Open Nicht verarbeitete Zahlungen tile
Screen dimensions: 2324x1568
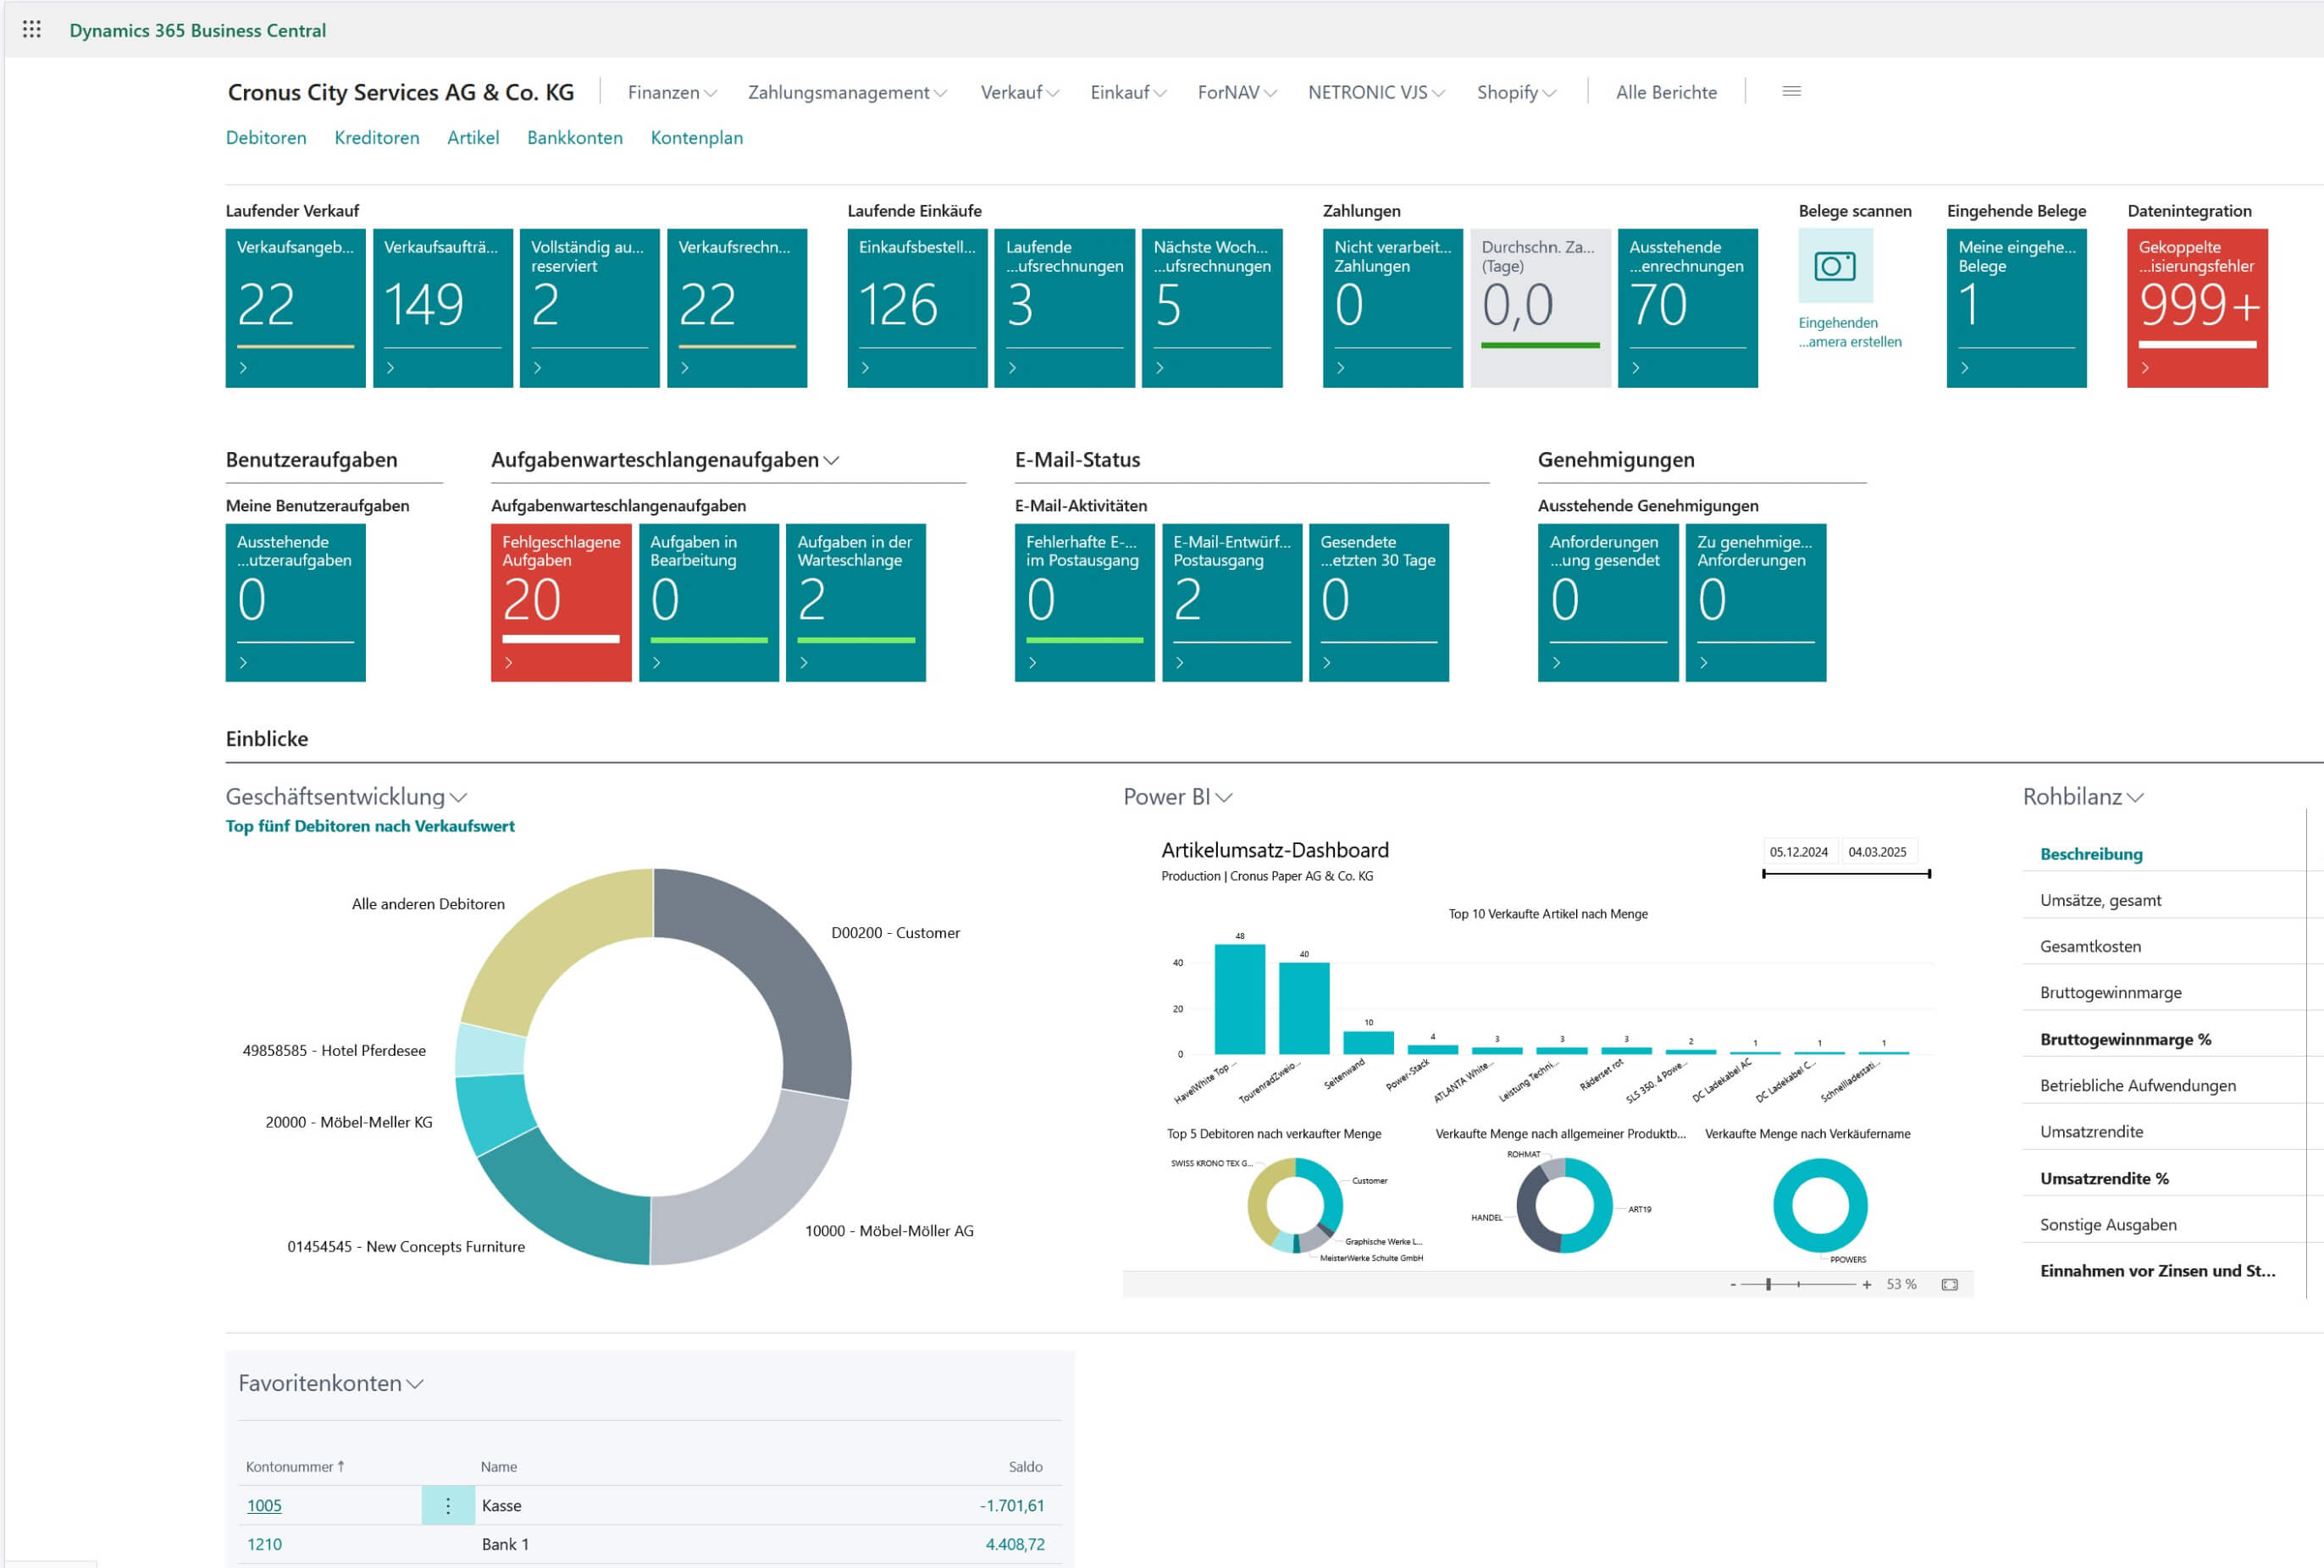tap(1393, 308)
